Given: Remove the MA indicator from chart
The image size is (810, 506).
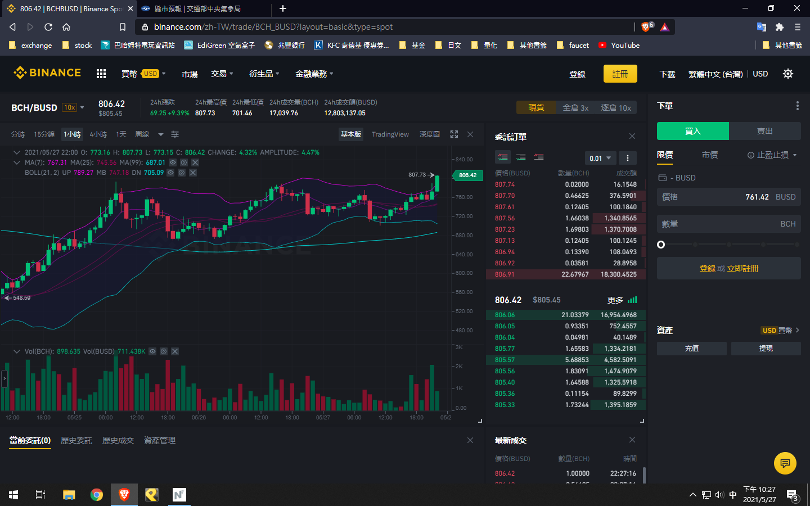Looking at the screenshot, I should click(x=195, y=162).
